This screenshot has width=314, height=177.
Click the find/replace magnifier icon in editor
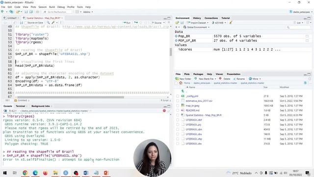point(48,23)
